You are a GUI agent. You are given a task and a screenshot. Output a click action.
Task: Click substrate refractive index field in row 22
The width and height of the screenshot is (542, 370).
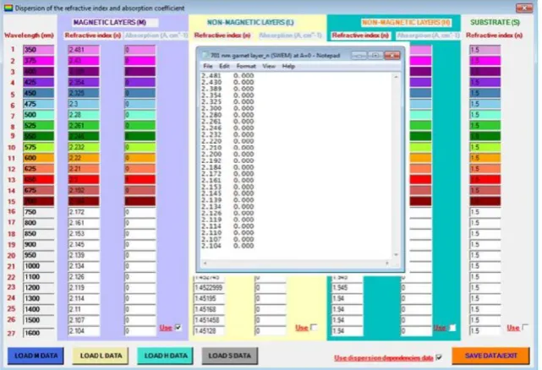(485, 277)
